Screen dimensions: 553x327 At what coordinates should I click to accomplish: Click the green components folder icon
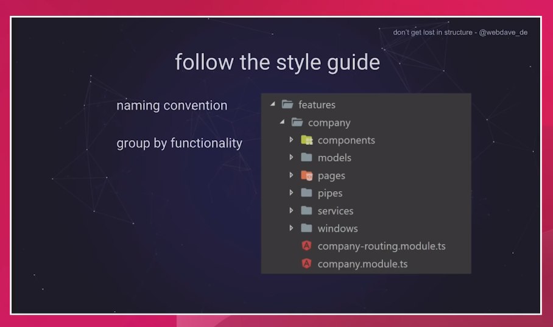tap(306, 140)
